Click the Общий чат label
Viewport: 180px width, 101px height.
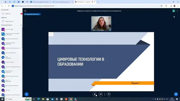click(x=8, y=14)
